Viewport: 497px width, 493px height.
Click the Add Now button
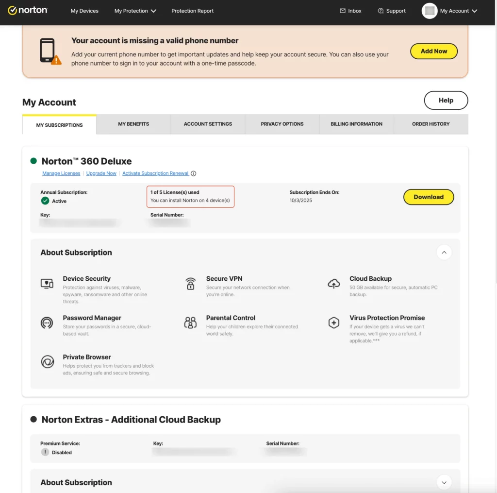433,51
